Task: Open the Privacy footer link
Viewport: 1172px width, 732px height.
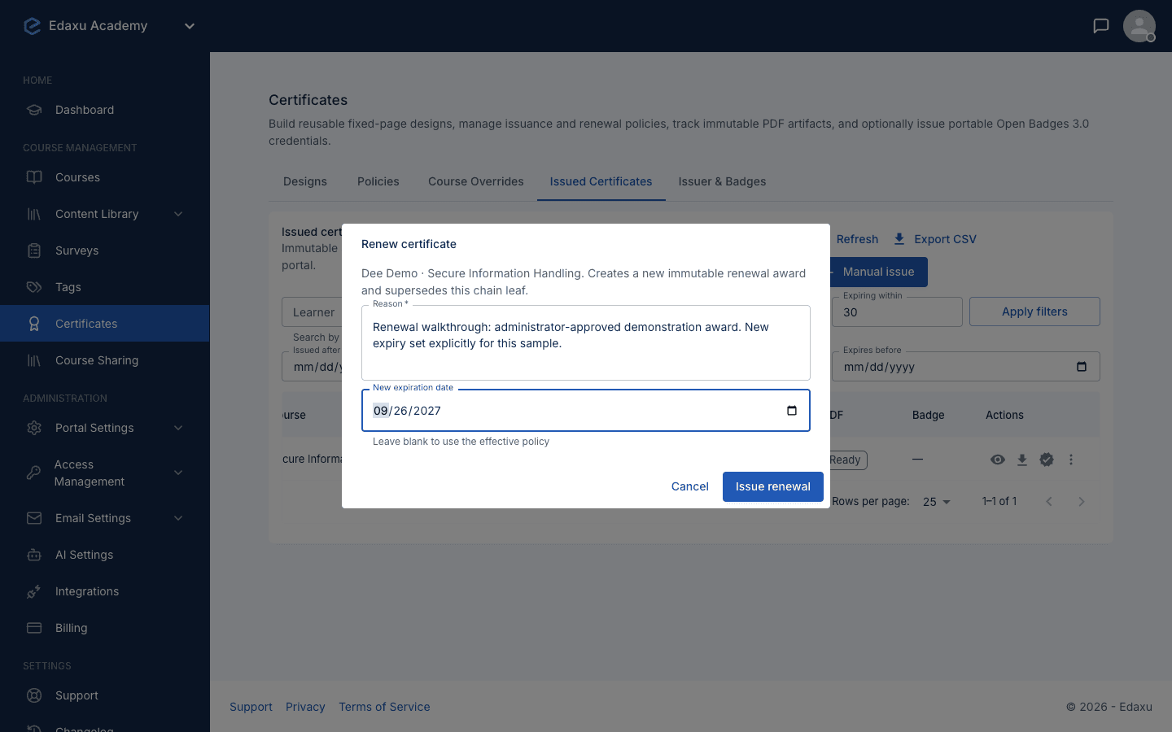Action: click(305, 707)
